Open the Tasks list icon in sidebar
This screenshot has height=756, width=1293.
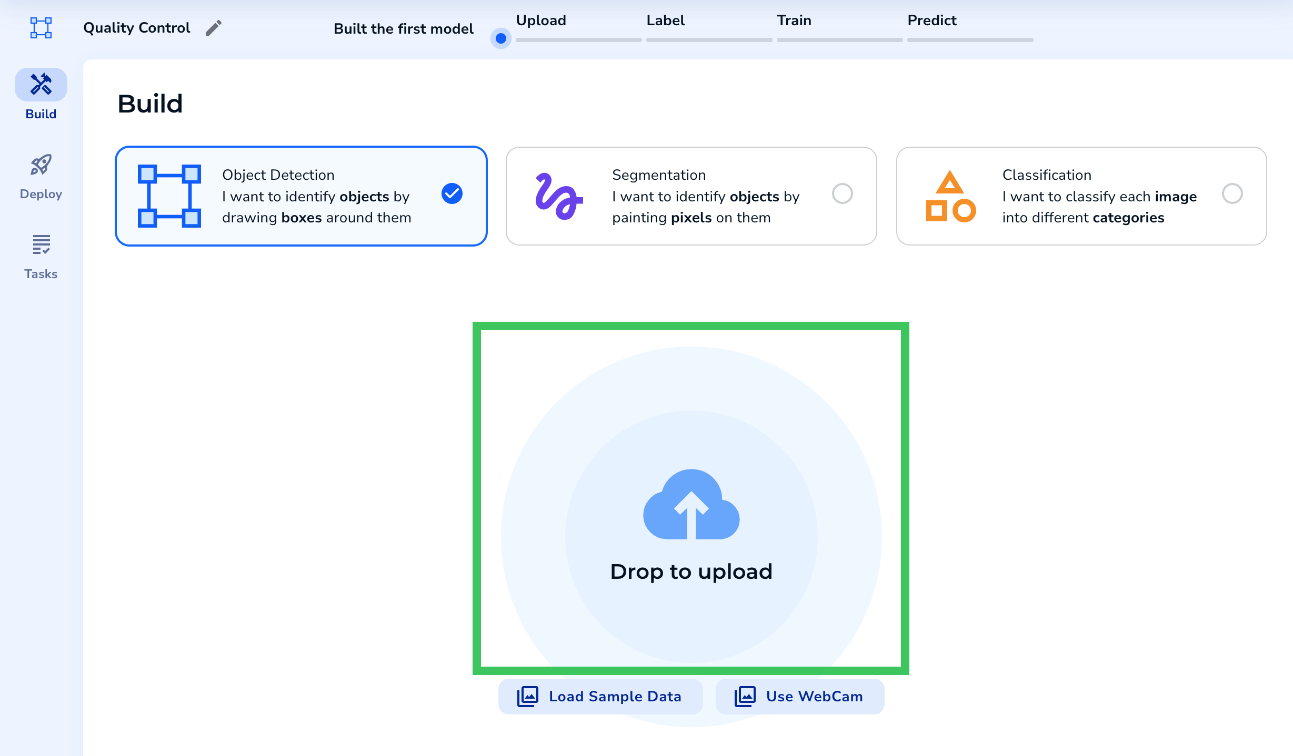pos(41,245)
